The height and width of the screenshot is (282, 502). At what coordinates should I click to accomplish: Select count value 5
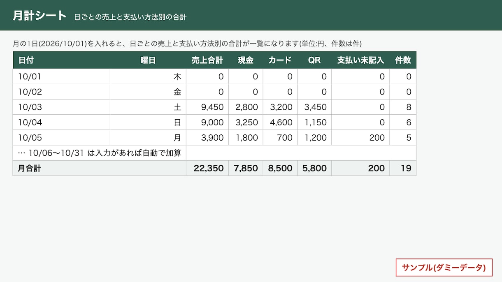tap(403, 138)
